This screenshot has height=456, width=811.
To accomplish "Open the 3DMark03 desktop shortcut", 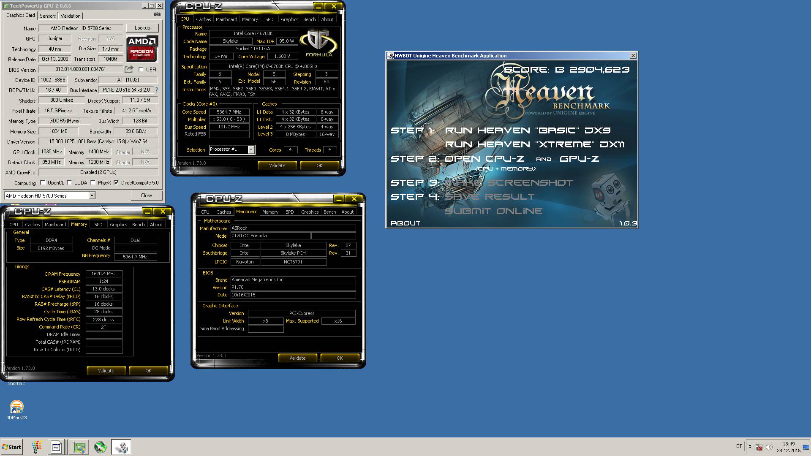I will point(16,410).
